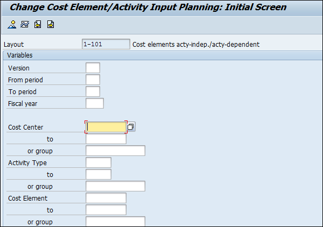Focus the Fiscal year field
Viewport: 323px width, 227px height.
(94, 103)
